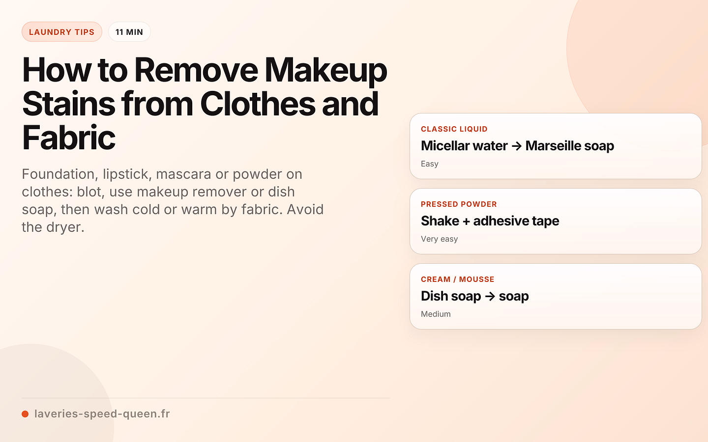This screenshot has width=708, height=442.
Task: Select the Dish soap to soap card
Action: [x=556, y=297]
